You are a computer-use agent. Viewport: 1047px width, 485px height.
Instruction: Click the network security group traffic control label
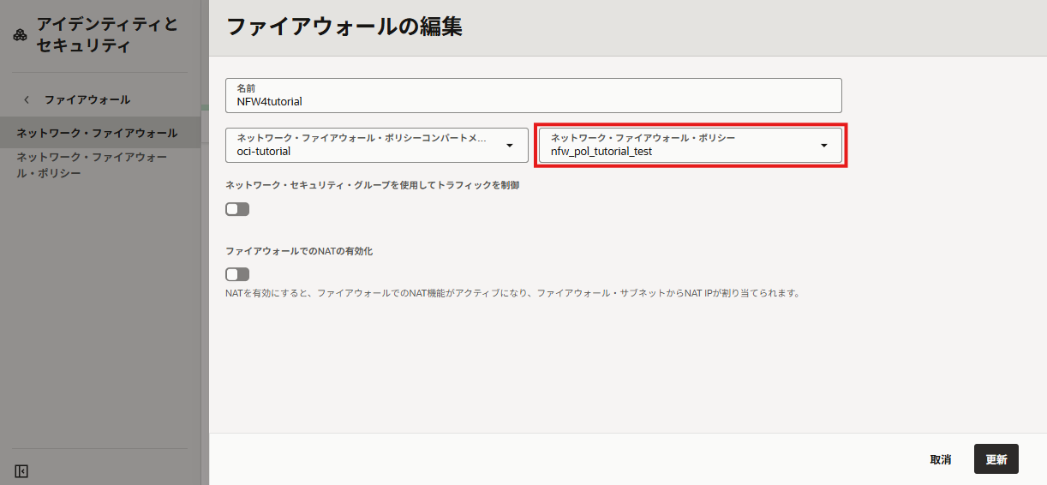(372, 185)
